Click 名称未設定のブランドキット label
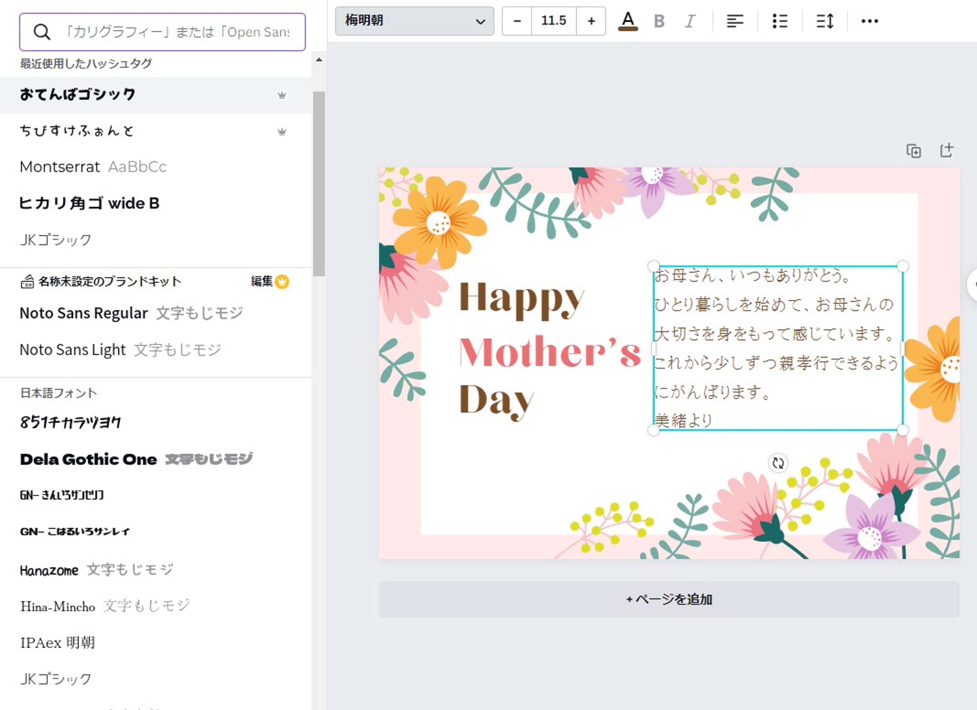The image size is (977, 710). [x=109, y=282]
